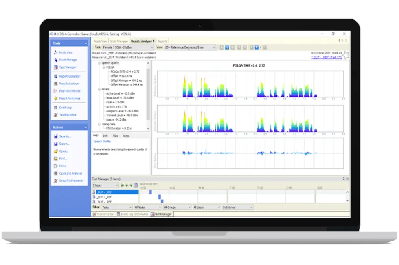Collapse the Levels tree node

pyautogui.click(x=99, y=89)
